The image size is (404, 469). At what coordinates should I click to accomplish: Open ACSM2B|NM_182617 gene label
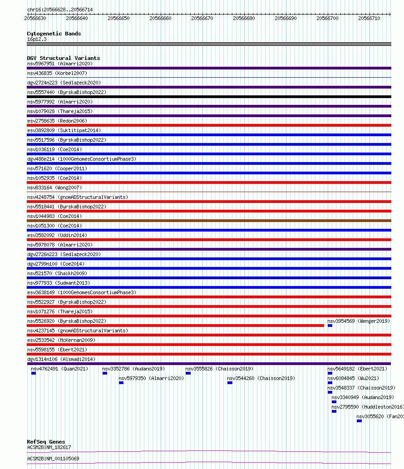(49, 448)
